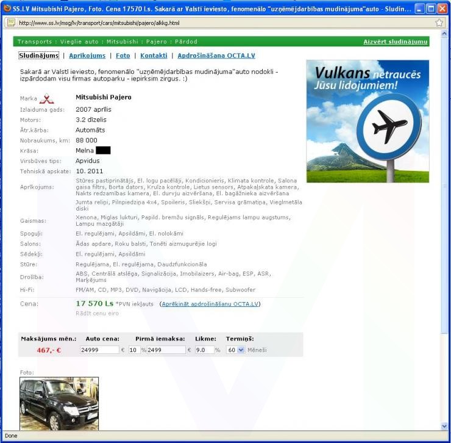451x443 pixels.
Task: Click the Auto cena input field
Action: [99, 350]
